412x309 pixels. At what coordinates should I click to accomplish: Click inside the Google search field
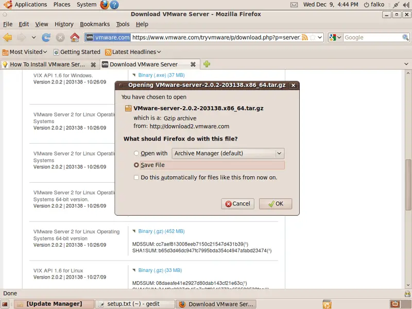[x=372, y=37]
